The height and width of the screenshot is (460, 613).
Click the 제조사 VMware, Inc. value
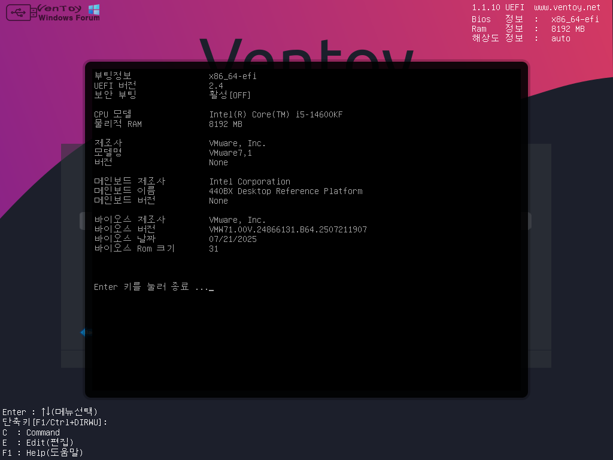click(237, 144)
